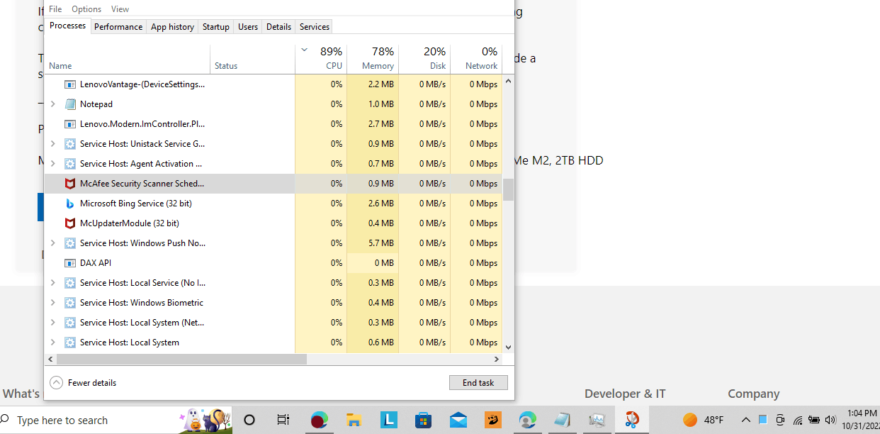This screenshot has width=880, height=434.
Task: Click the Microsoft Bing Service icon
Action: pyautogui.click(x=70, y=204)
